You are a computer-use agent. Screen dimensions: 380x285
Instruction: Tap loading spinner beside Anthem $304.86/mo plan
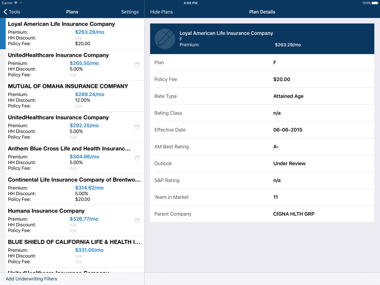coord(137,158)
